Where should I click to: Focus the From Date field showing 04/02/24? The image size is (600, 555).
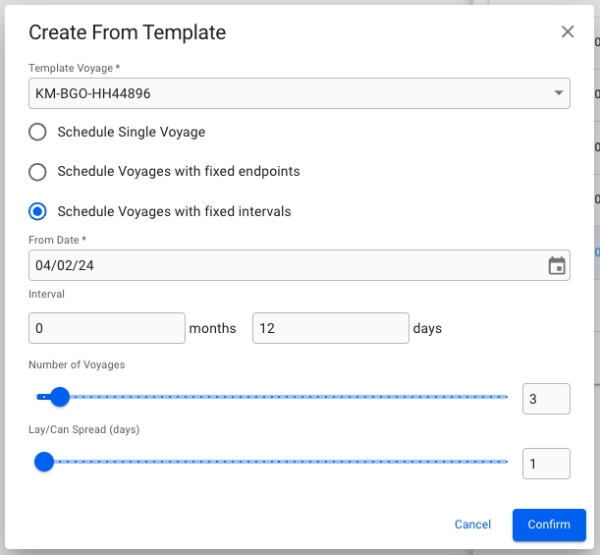285,266
